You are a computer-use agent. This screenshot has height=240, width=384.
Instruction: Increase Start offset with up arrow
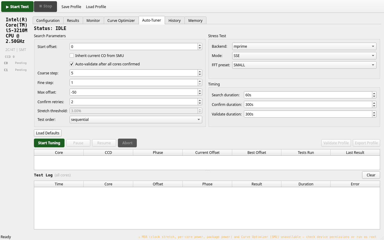tap(200, 45)
